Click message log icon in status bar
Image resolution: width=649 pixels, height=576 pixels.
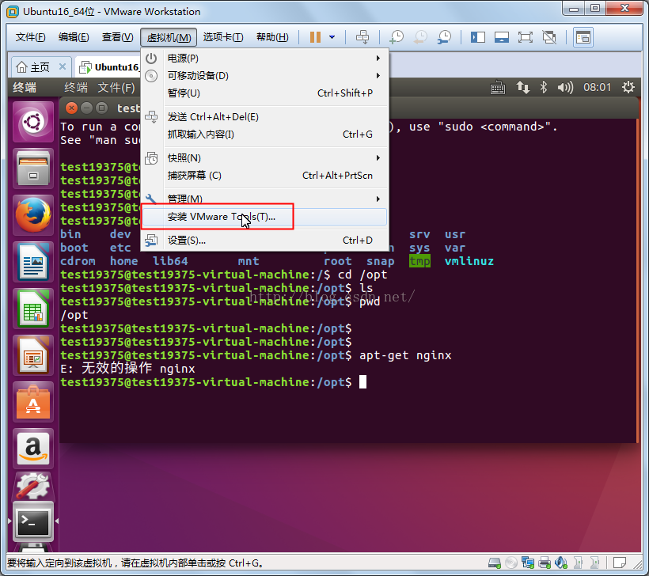coord(619,563)
